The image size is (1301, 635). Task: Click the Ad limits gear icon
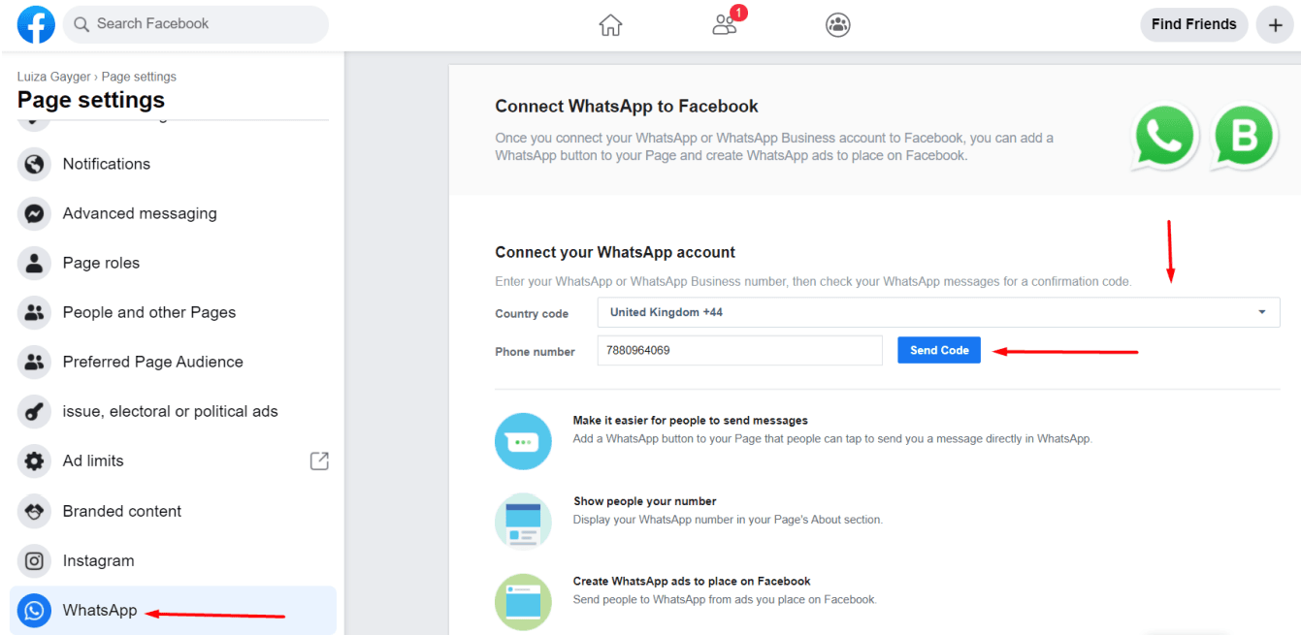(34, 460)
